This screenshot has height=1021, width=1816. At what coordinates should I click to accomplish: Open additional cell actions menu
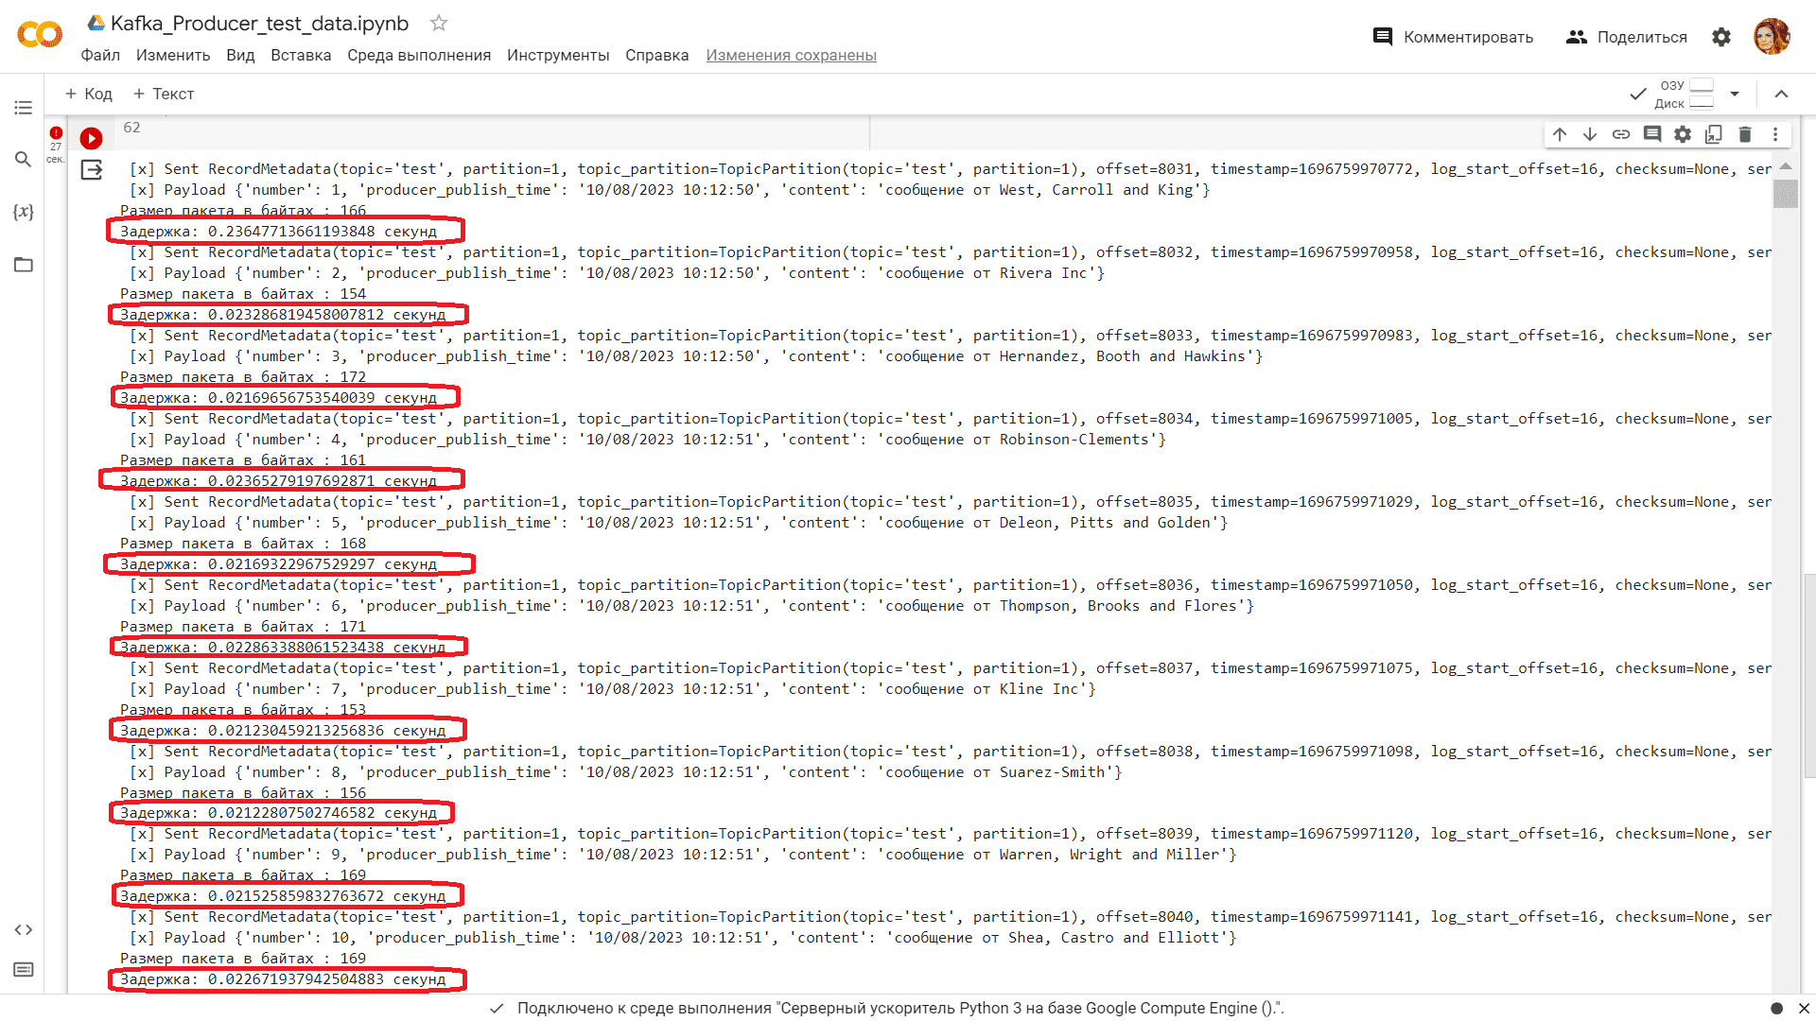(x=1775, y=134)
